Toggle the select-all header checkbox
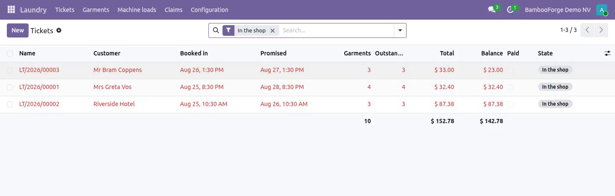 tap(10, 53)
